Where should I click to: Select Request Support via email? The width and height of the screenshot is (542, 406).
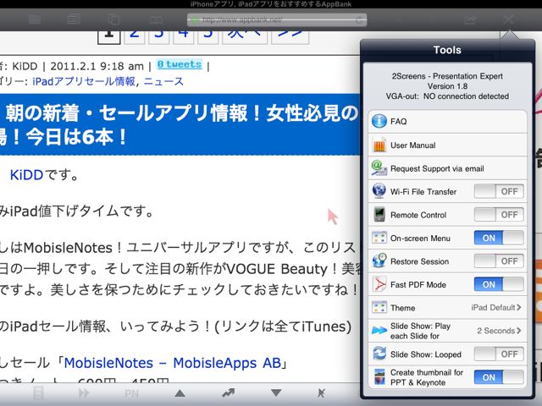click(x=448, y=168)
